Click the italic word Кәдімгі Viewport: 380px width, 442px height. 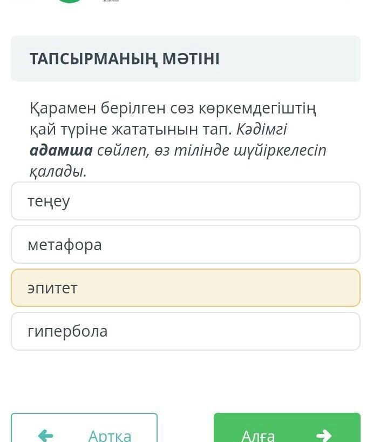(x=261, y=130)
